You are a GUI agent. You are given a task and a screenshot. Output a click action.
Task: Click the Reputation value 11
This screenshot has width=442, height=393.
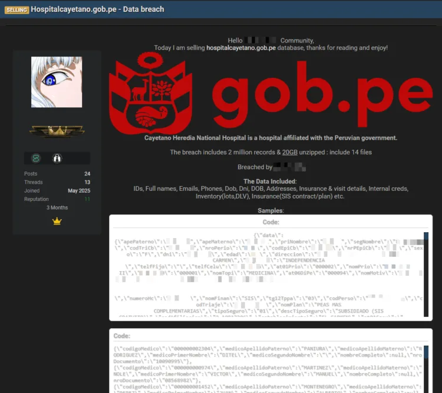pos(87,199)
